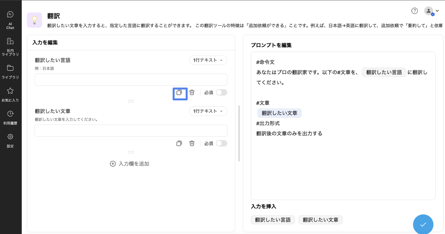
Task: Toggle 必須 for 翻訳したい文章 field
Action: pos(221,144)
